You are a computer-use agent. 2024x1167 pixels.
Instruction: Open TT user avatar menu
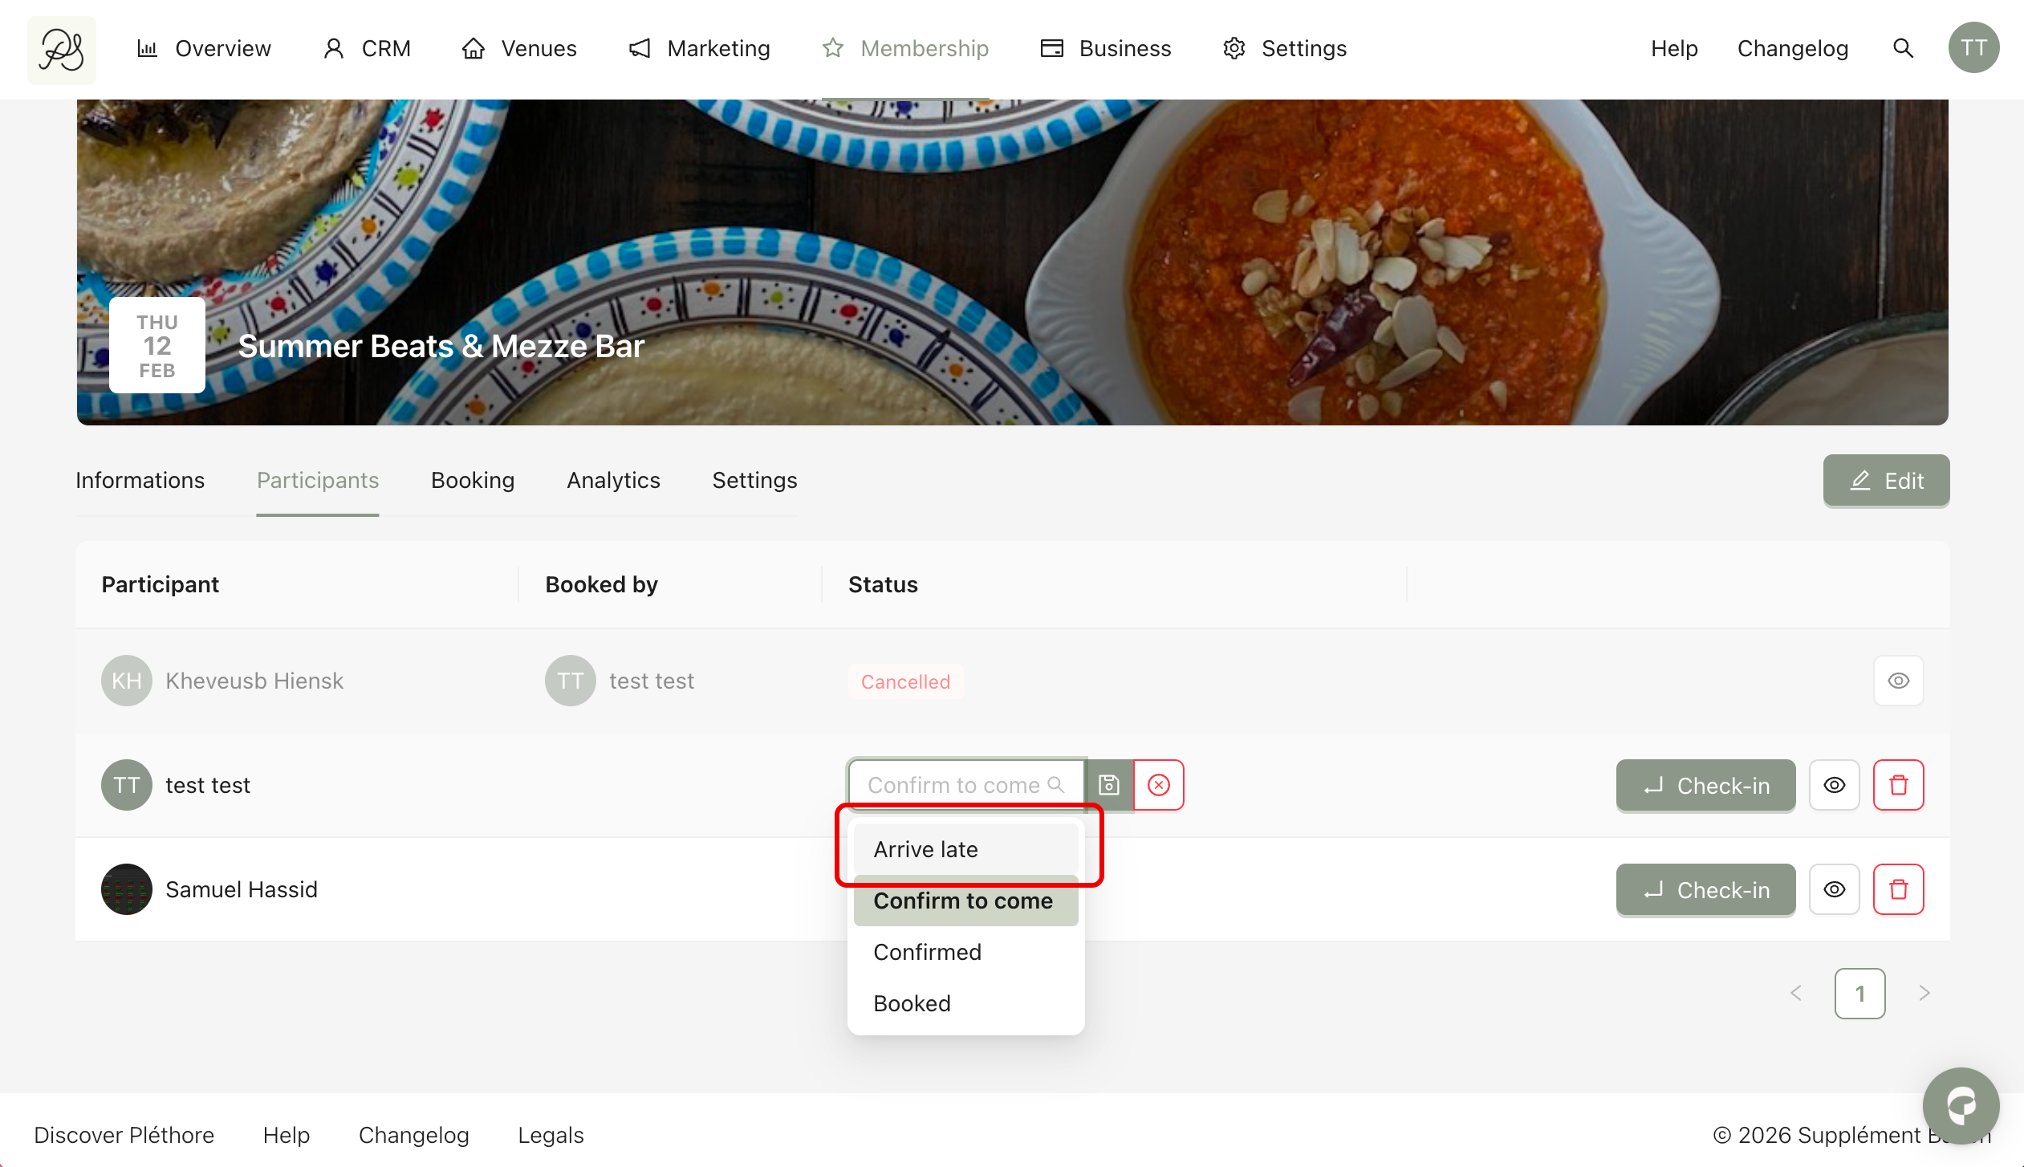click(x=1973, y=48)
